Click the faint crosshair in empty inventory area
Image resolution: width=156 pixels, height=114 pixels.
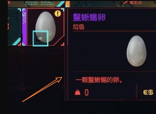point(23,87)
